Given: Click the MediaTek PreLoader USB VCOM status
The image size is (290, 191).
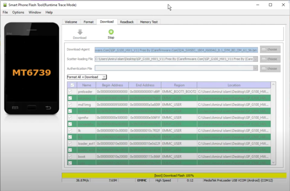Looking at the screenshot, I should pyautogui.click(x=238, y=180).
